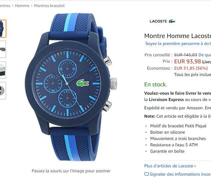Click the En stock availability text

point(156,85)
